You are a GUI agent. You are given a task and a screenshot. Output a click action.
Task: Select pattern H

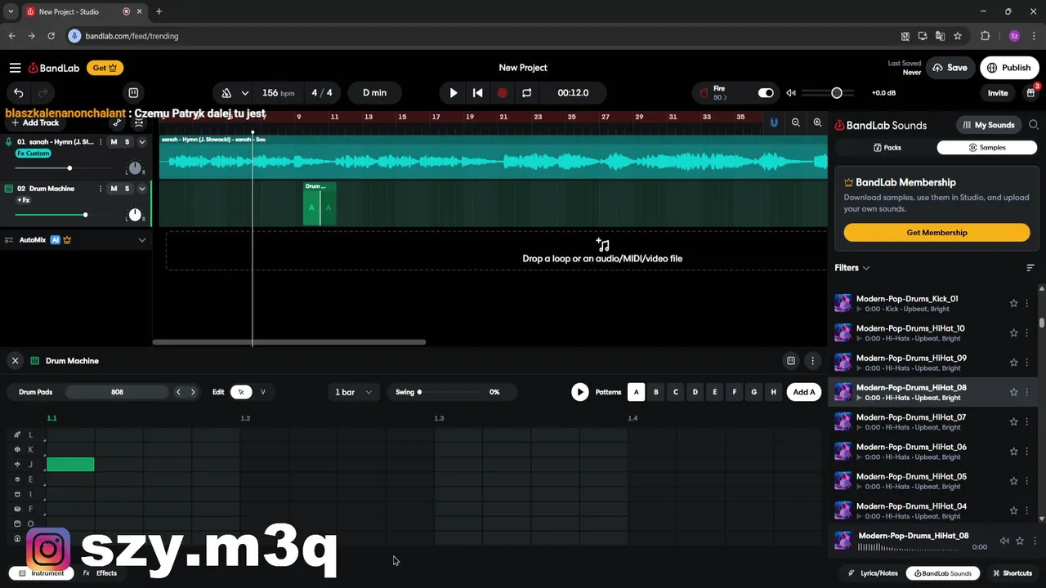(773, 392)
